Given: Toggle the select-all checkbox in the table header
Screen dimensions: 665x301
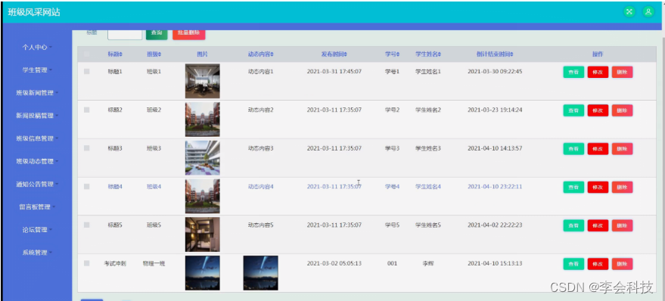Looking at the screenshot, I should [87, 54].
